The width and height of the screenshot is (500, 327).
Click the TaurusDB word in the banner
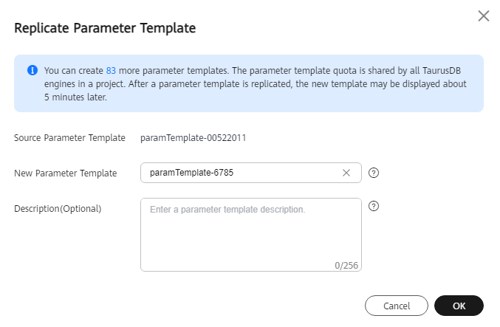442,70
